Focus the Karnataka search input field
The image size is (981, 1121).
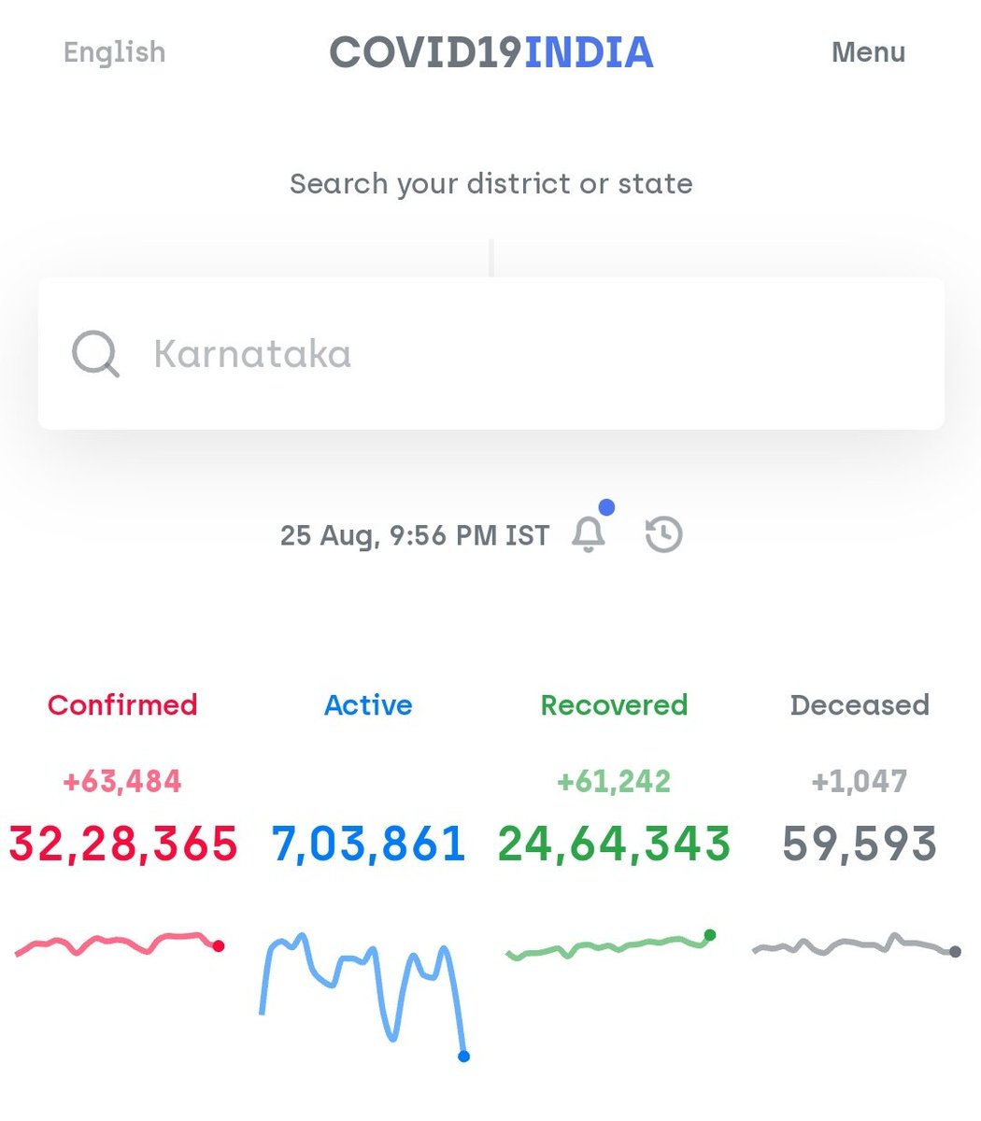pyautogui.click(x=490, y=353)
